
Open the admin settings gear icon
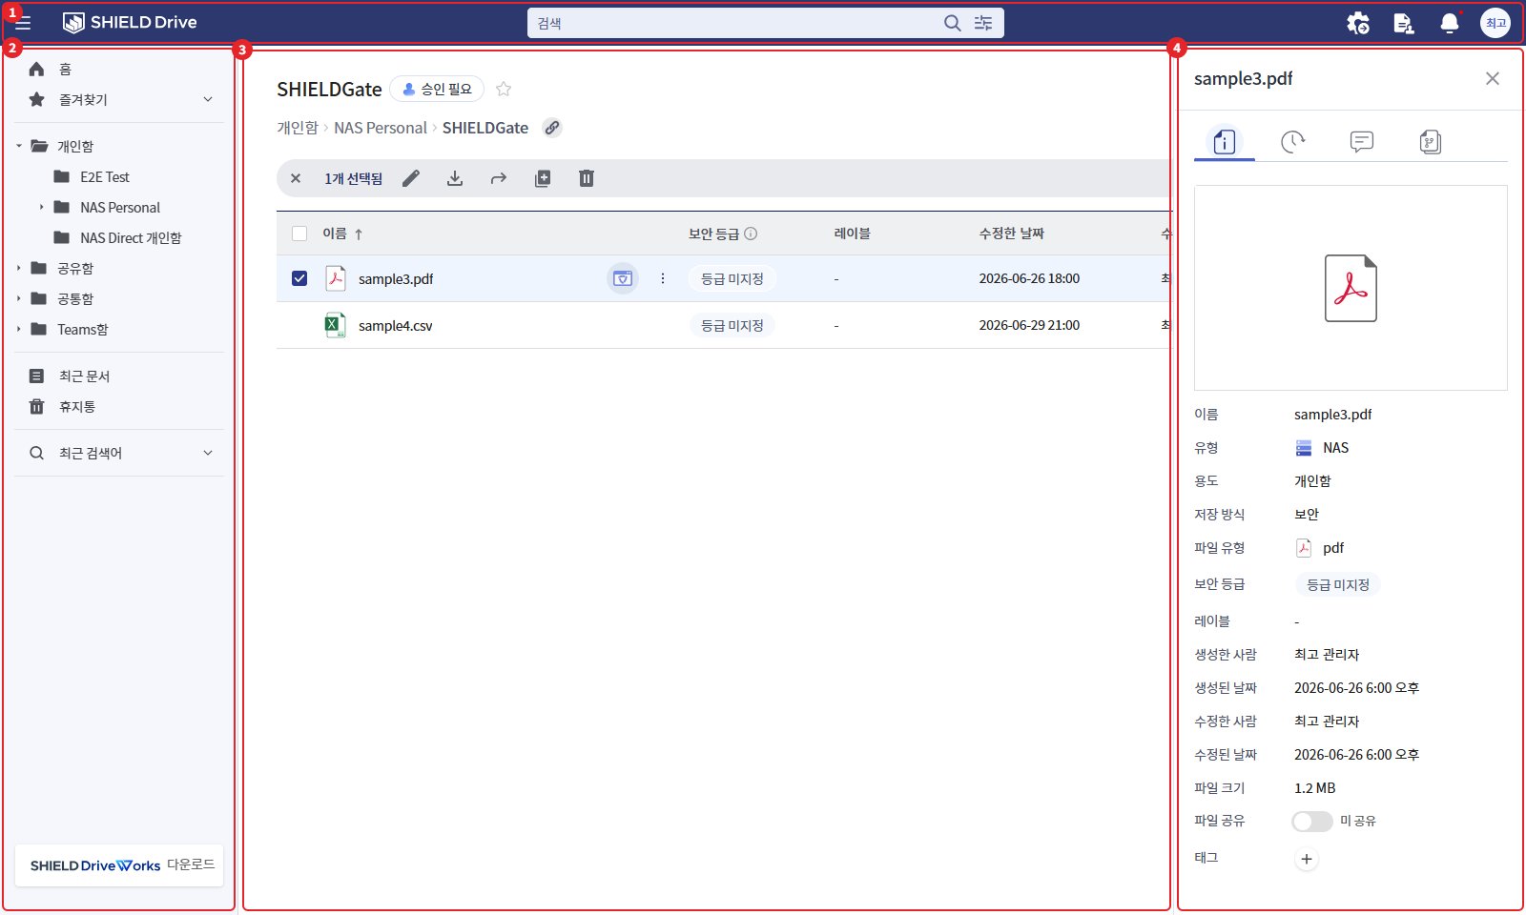click(1358, 23)
